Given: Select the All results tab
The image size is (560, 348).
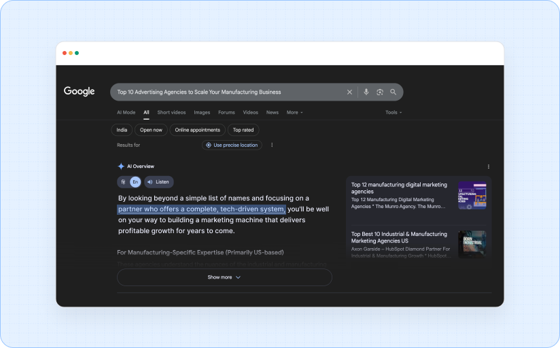Looking at the screenshot, I should click(146, 112).
